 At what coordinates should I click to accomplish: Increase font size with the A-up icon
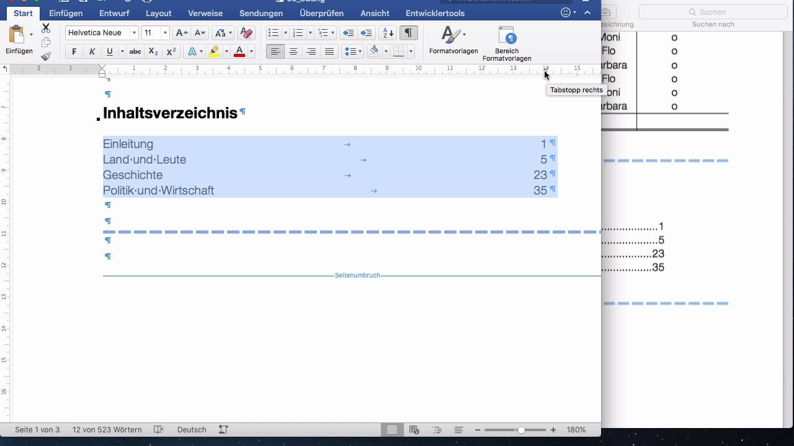[x=181, y=33]
